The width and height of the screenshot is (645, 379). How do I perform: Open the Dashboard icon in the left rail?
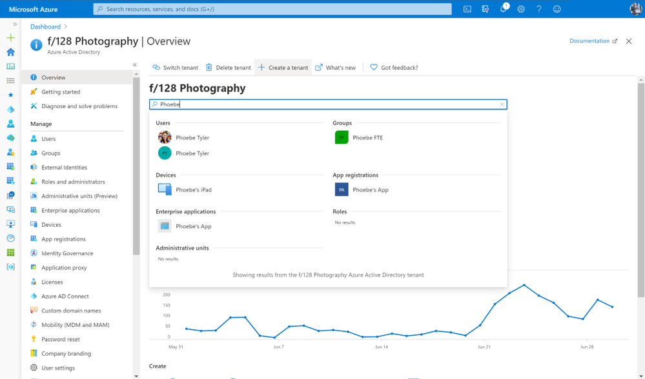click(x=11, y=66)
